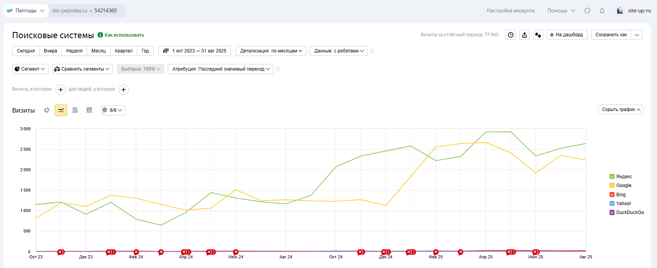Image resolution: width=657 pixels, height=268 pixels.
Task: Click the Bing red color swatch
Action: [x=612, y=195]
